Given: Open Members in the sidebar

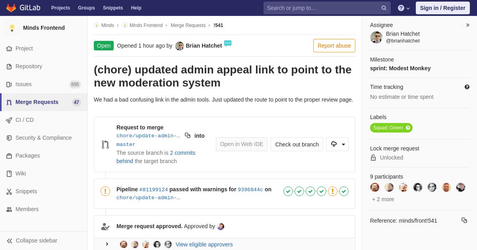Looking at the screenshot, I should coord(44,209).
